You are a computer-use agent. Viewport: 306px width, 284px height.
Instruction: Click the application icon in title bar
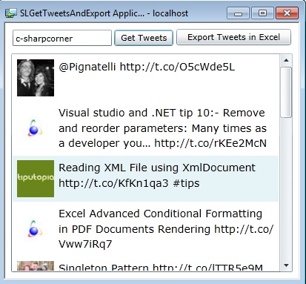click(11, 13)
